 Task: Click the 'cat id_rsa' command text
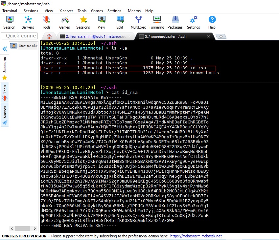pos(124,93)
